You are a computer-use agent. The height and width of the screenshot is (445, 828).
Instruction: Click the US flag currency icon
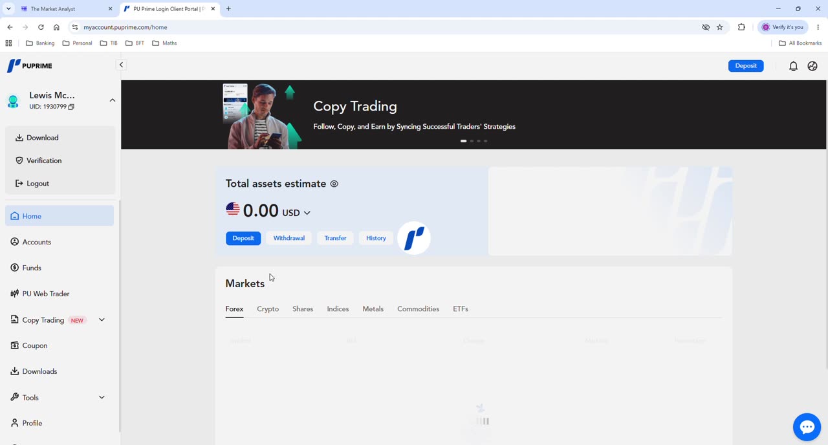click(233, 209)
